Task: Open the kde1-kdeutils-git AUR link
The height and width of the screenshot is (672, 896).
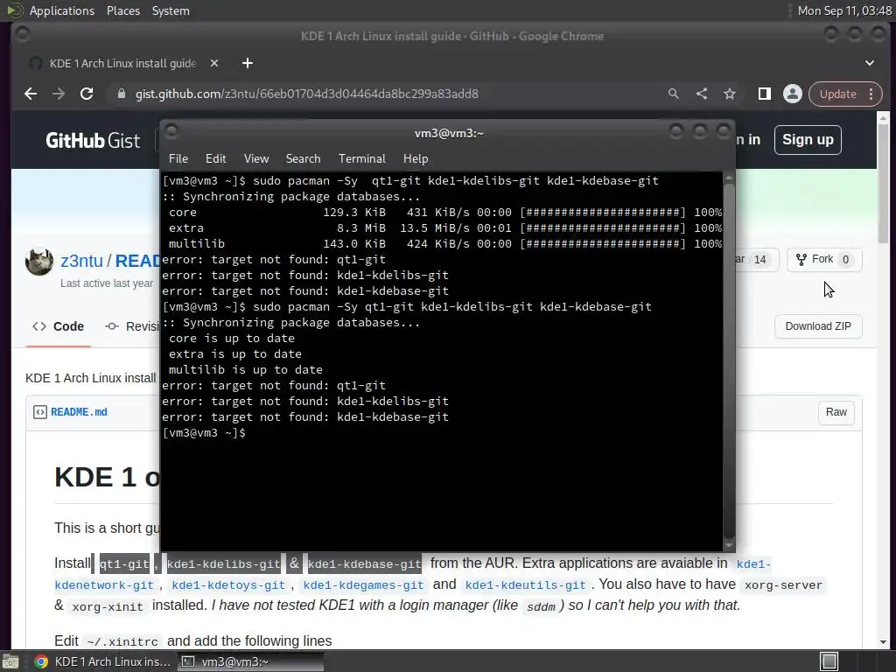Action: click(525, 585)
